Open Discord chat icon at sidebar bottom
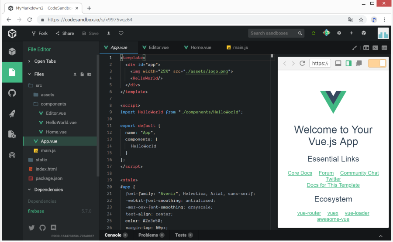393x242 pixels. coord(54,228)
